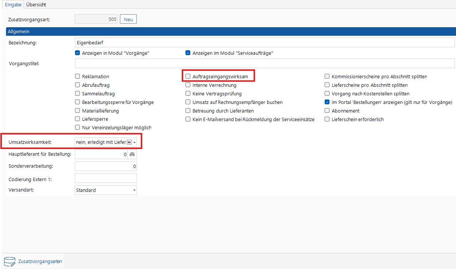Tick the Reklamation checkbox
The width and height of the screenshot is (456, 269).
[78, 76]
